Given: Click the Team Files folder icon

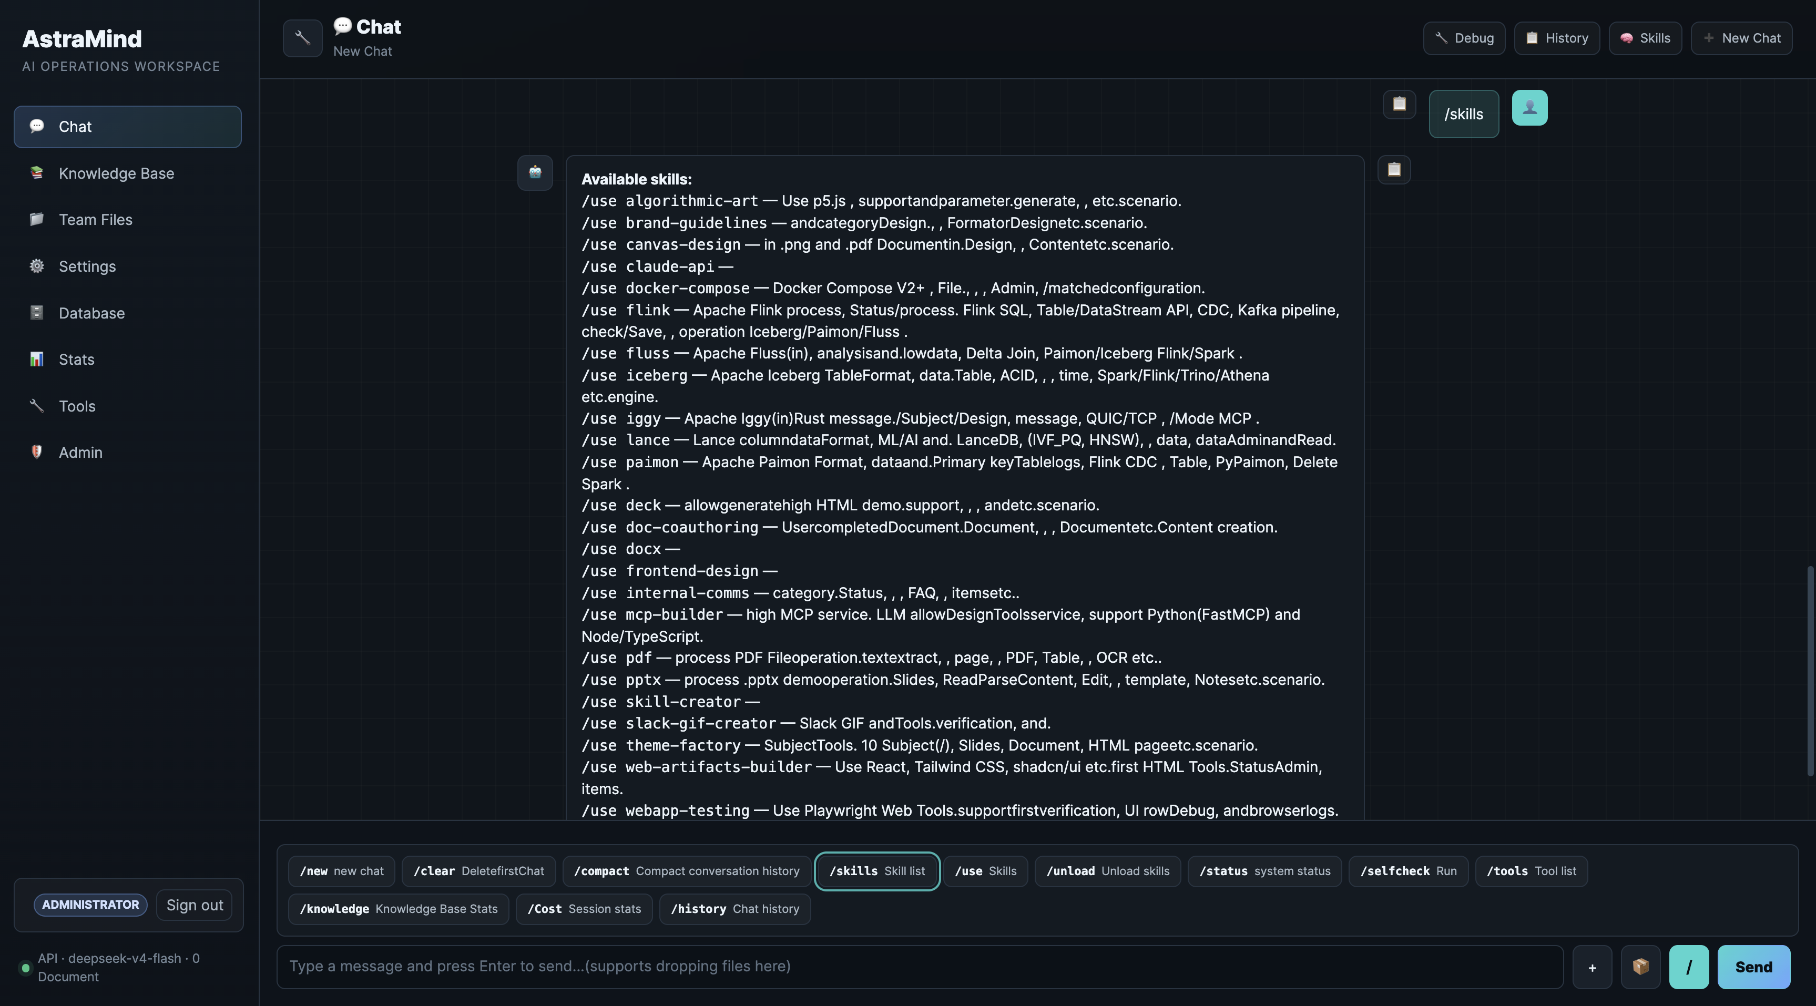Looking at the screenshot, I should (37, 219).
